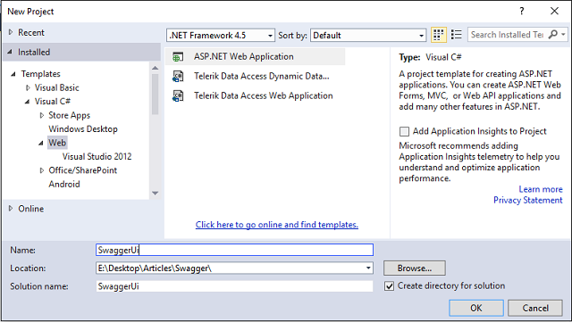The height and width of the screenshot is (322, 572).
Task: Choose Telerik Data Access Dynamic Data template icon
Action: pos(178,76)
